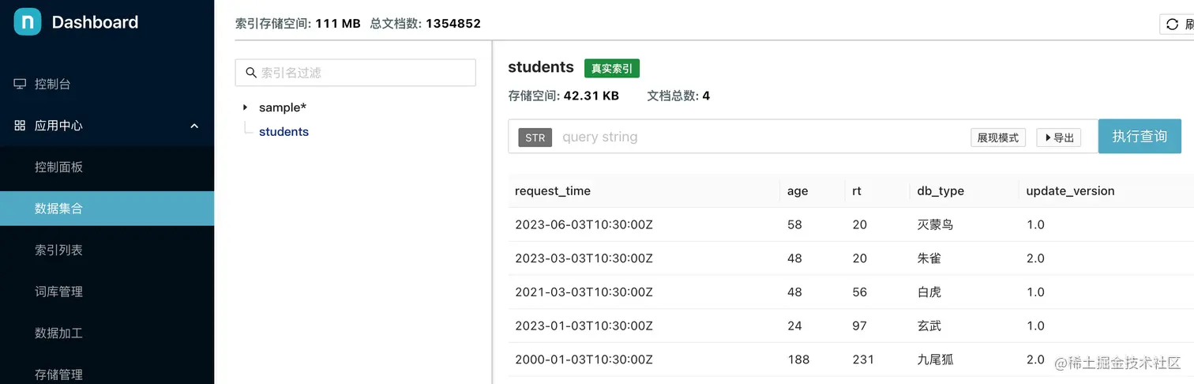This screenshot has height=384, width=1194.
Task: Click the Dashboard logo icon
Action: (x=28, y=22)
